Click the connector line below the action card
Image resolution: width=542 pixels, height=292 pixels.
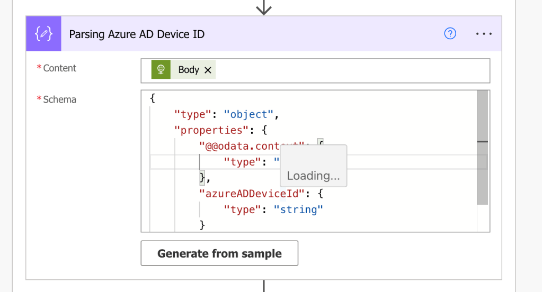263,286
